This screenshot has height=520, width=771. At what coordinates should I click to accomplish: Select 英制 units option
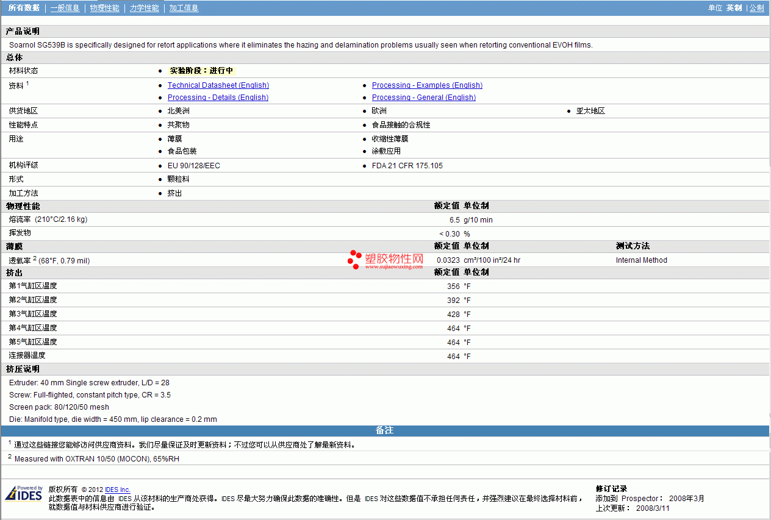click(734, 8)
